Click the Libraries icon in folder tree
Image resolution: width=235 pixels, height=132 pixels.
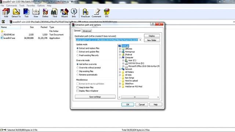pyautogui.click(x=123, y=49)
